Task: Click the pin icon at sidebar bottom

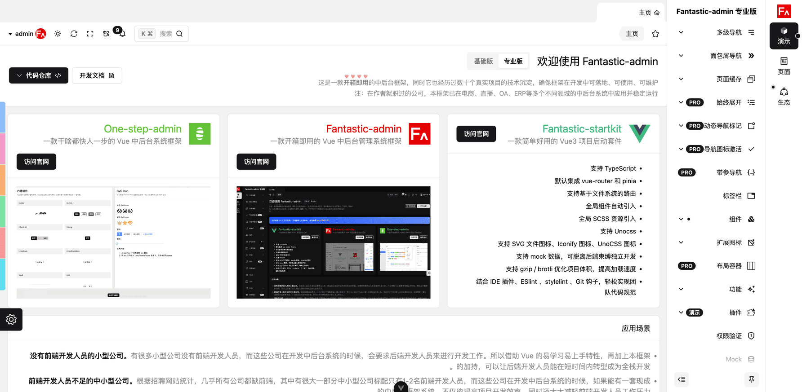Action: [751, 379]
